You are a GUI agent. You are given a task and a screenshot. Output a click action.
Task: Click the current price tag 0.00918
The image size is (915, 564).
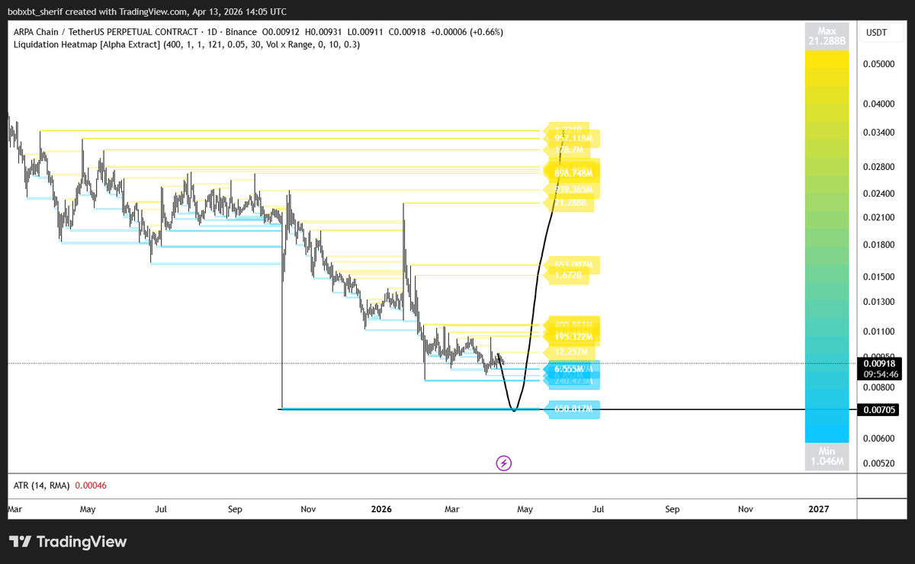pyautogui.click(x=879, y=364)
